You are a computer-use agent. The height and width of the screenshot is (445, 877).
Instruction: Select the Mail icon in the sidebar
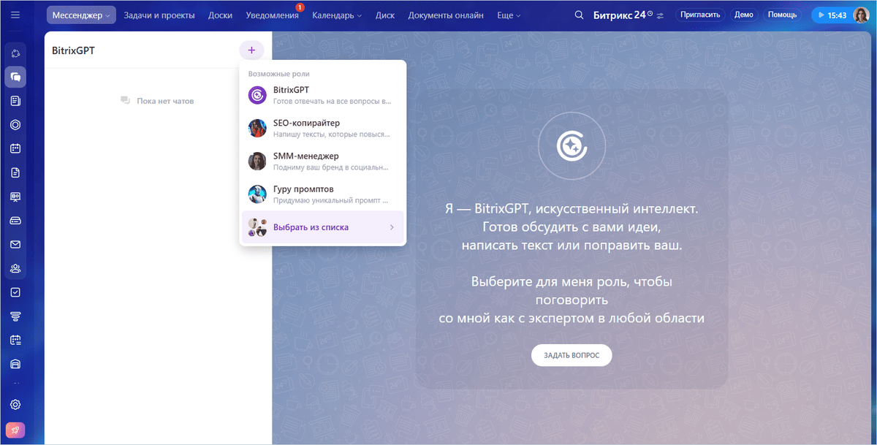coord(15,243)
